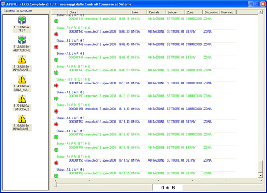Select log entry 000001155 text
Viewport: 267px width, 193px height.
[x=99, y=160]
